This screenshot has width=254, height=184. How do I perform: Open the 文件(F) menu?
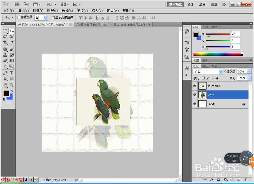click(8, 11)
